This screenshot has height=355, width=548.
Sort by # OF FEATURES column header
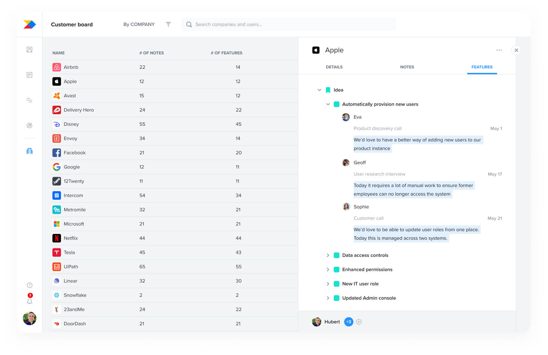(x=226, y=53)
